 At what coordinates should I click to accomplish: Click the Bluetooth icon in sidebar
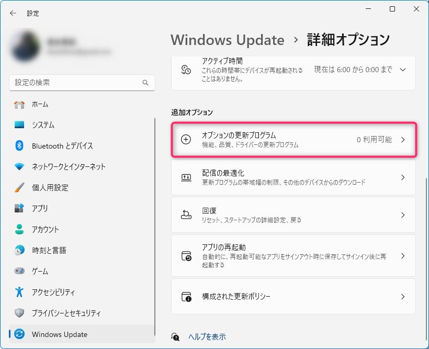pos(19,146)
